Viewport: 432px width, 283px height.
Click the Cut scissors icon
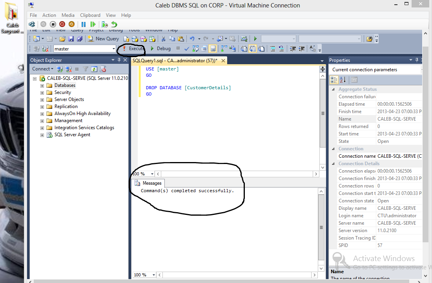click(x=163, y=39)
